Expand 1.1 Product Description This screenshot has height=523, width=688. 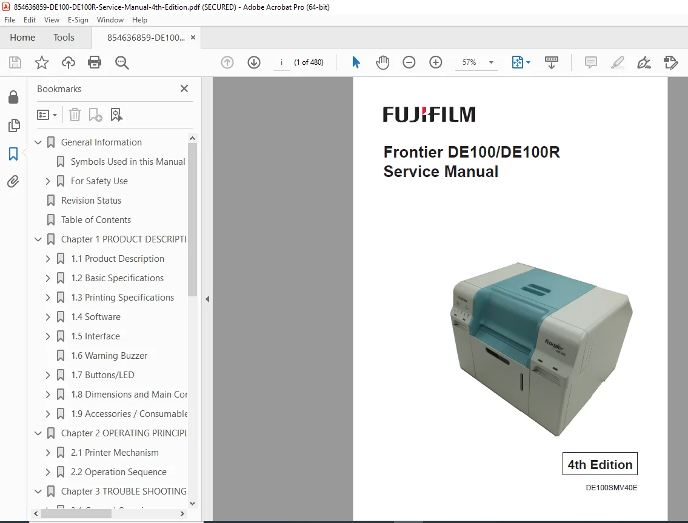tap(48, 259)
